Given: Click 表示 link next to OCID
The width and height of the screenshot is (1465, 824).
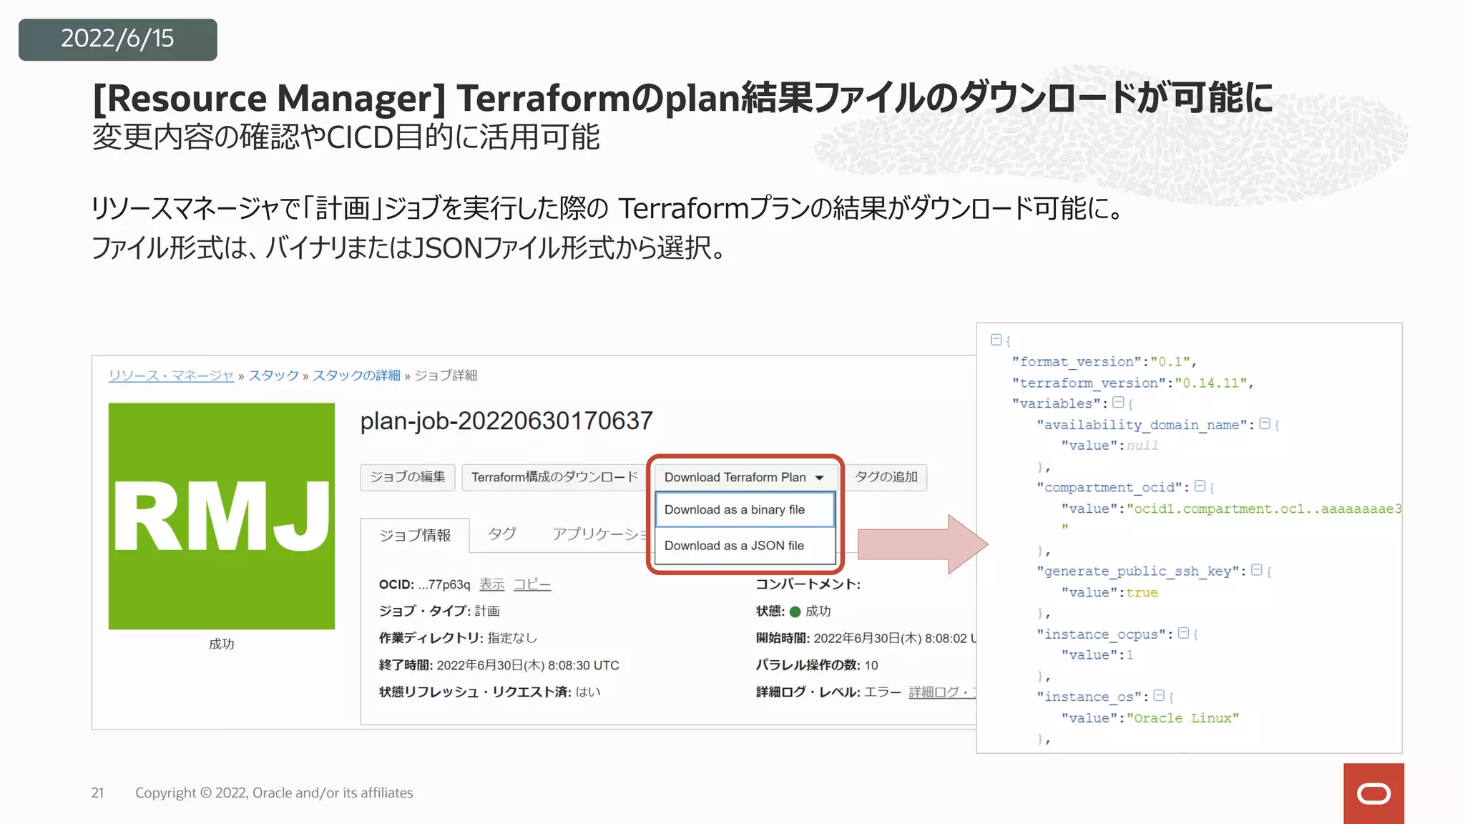Looking at the screenshot, I should click(491, 584).
